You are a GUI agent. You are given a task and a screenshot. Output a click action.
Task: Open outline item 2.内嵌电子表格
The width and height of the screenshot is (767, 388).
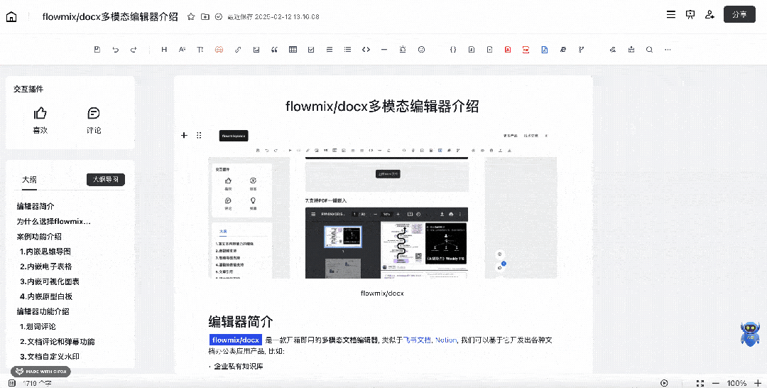click(x=46, y=266)
